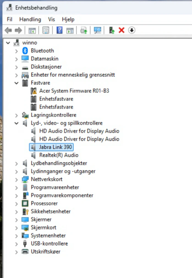This screenshot has width=192, height=278.
Task: Click the Sikkehetsenheter label
Action: [51, 211]
